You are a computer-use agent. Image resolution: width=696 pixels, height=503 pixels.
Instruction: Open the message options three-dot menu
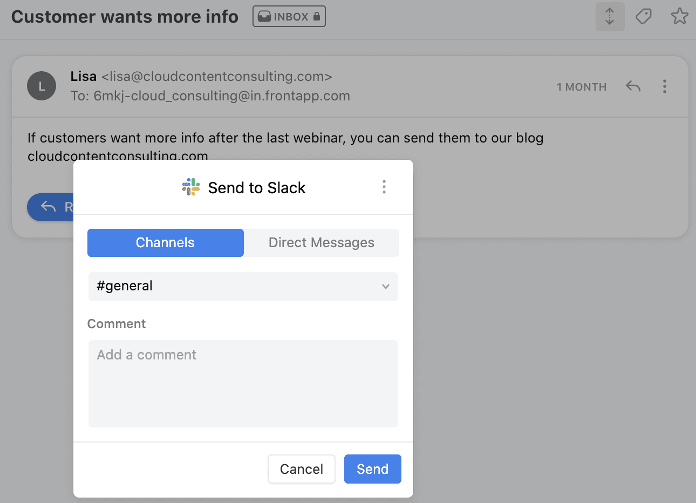665,86
